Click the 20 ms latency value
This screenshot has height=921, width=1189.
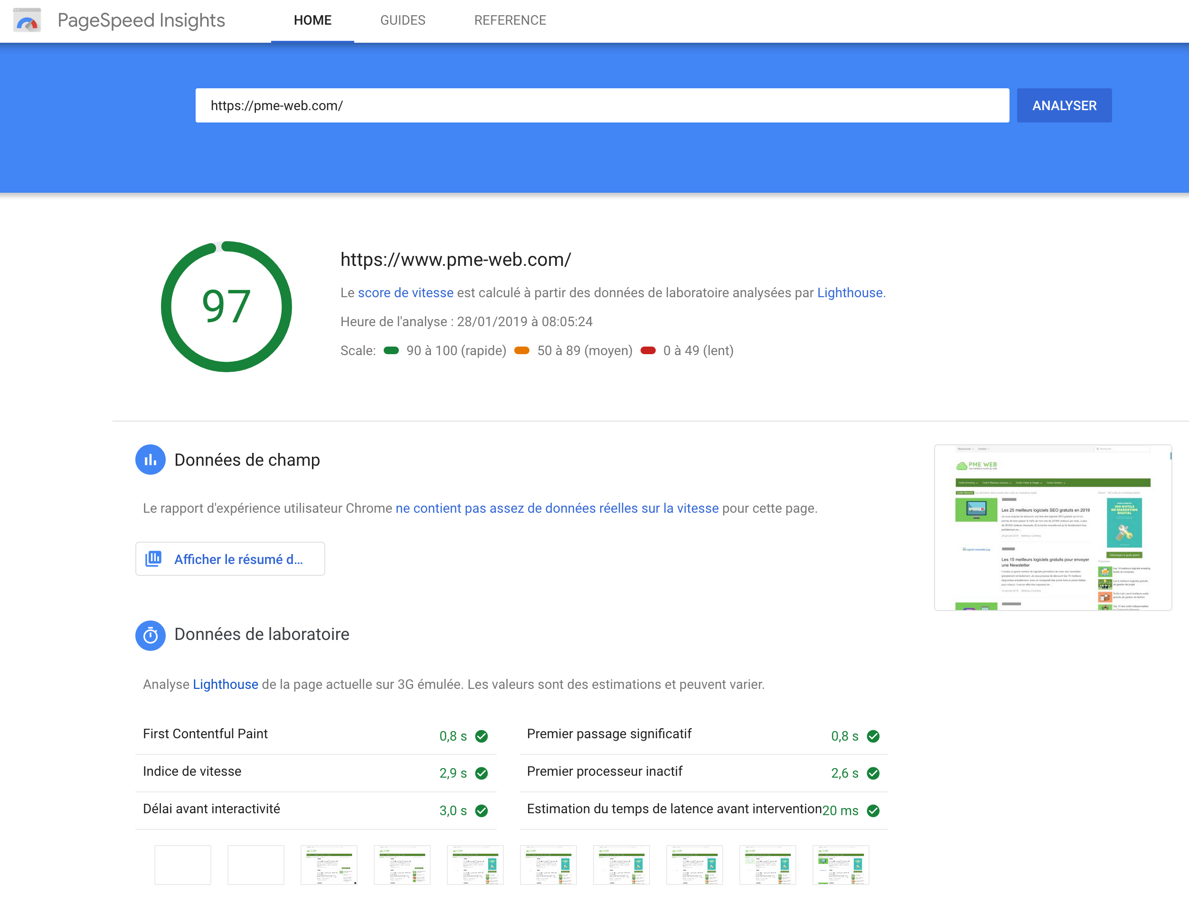(x=840, y=811)
